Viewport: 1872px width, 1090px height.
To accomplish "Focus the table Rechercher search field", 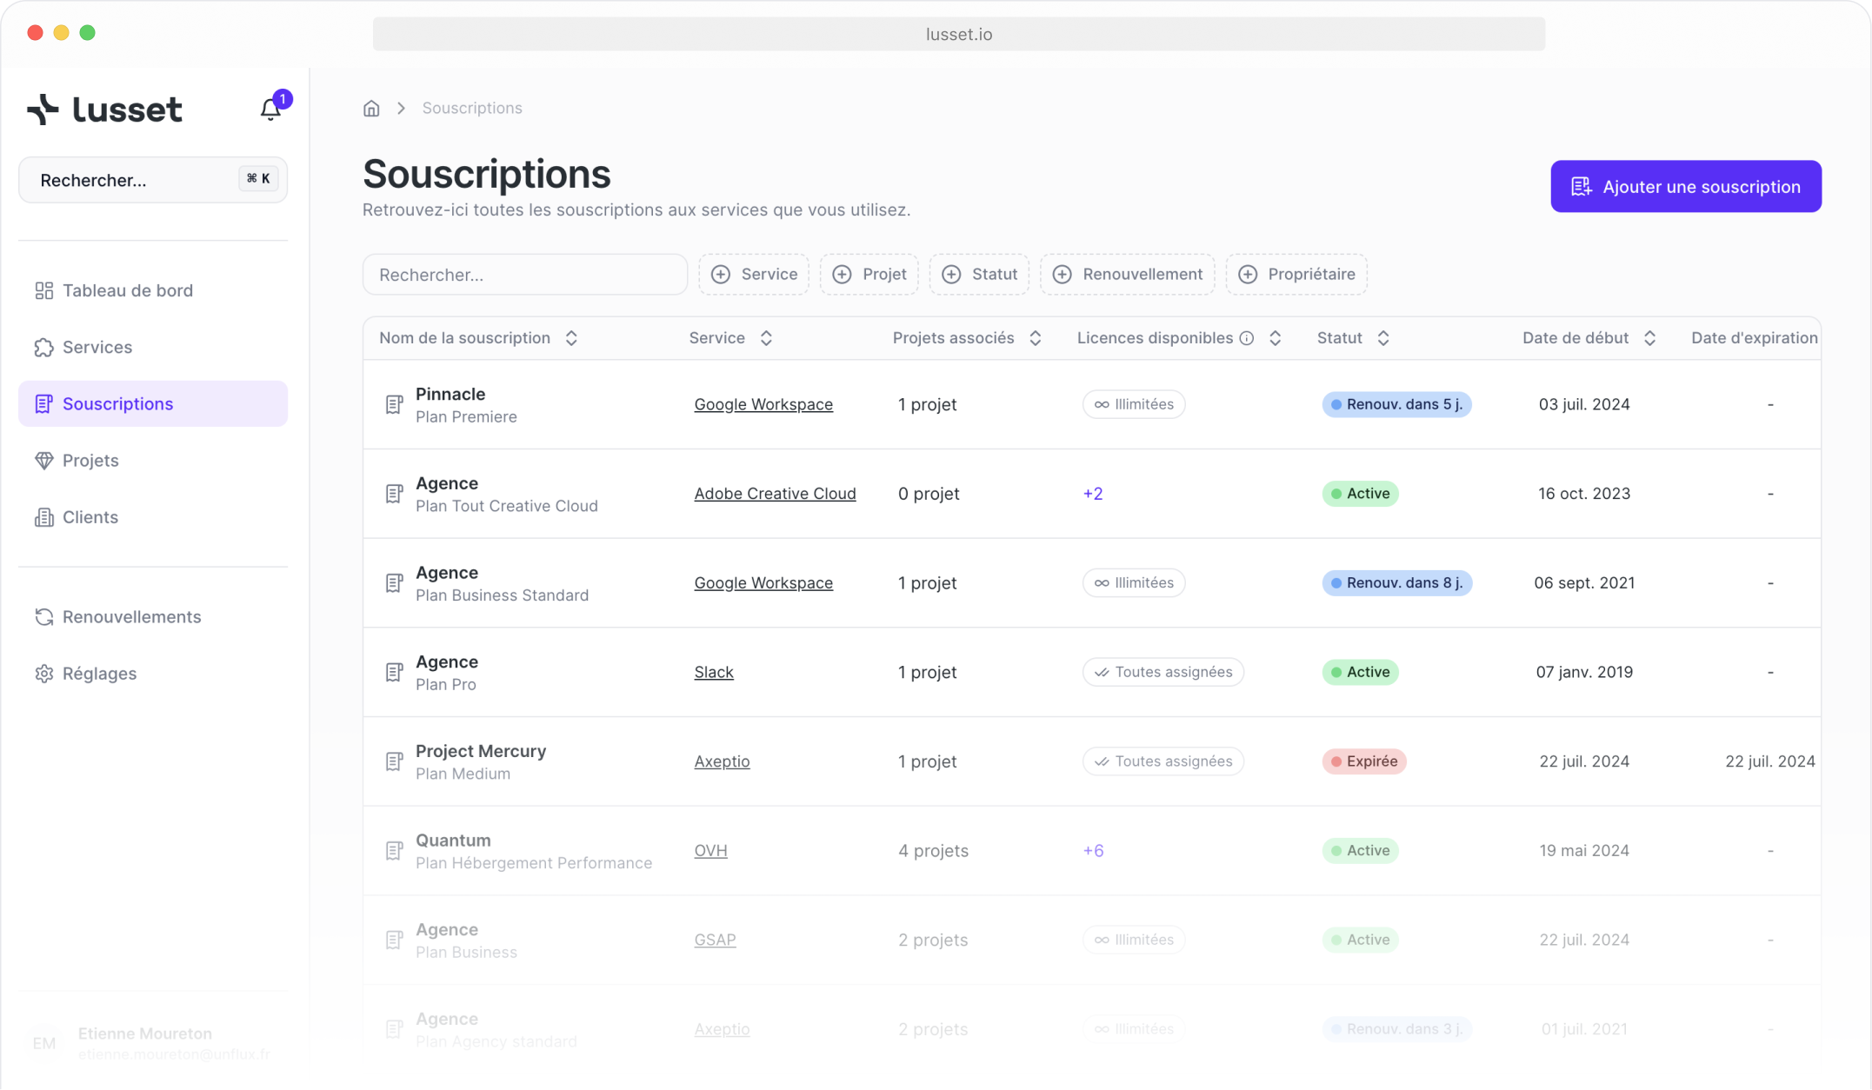I will click(x=524, y=275).
